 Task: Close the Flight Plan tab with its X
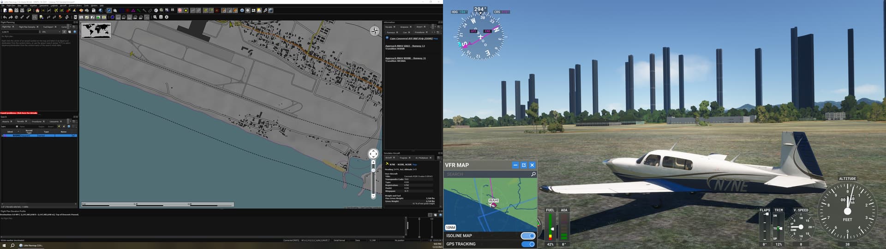click(13, 27)
